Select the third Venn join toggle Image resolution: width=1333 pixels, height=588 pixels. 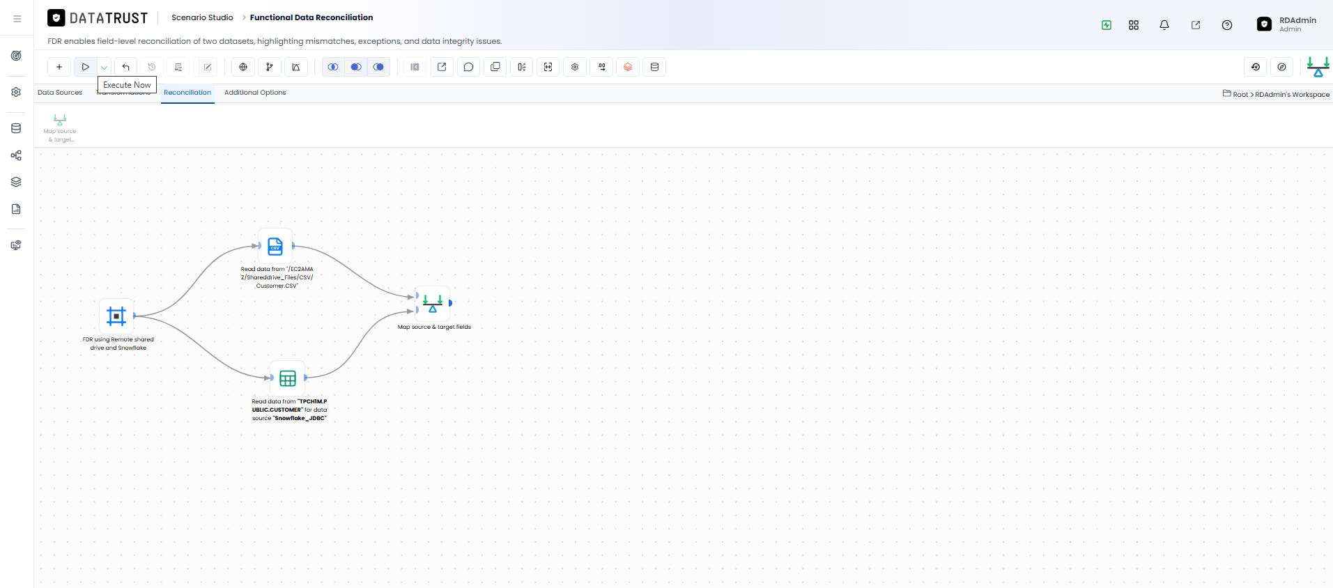click(x=378, y=67)
